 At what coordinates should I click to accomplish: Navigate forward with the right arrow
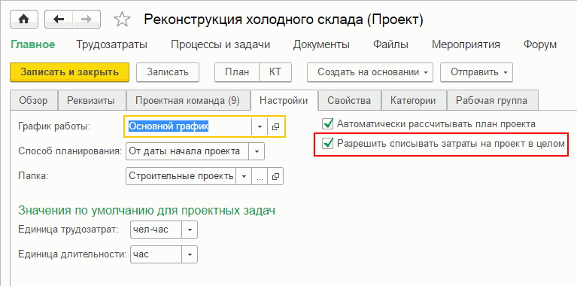(87, 20)
